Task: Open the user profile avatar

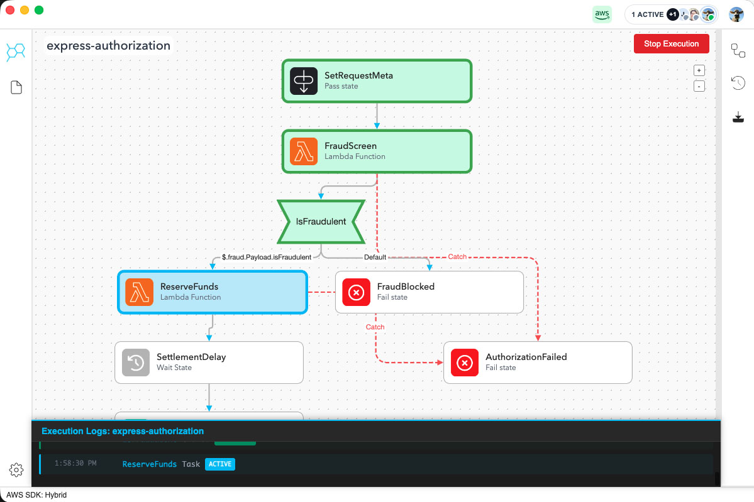Action: coord(736,14)
